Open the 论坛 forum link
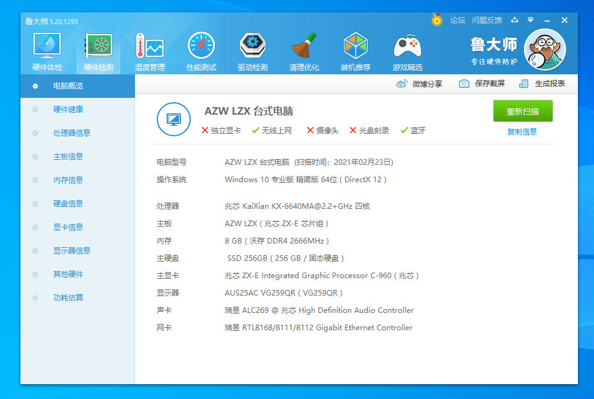594x399 pixels. [458, 20]
